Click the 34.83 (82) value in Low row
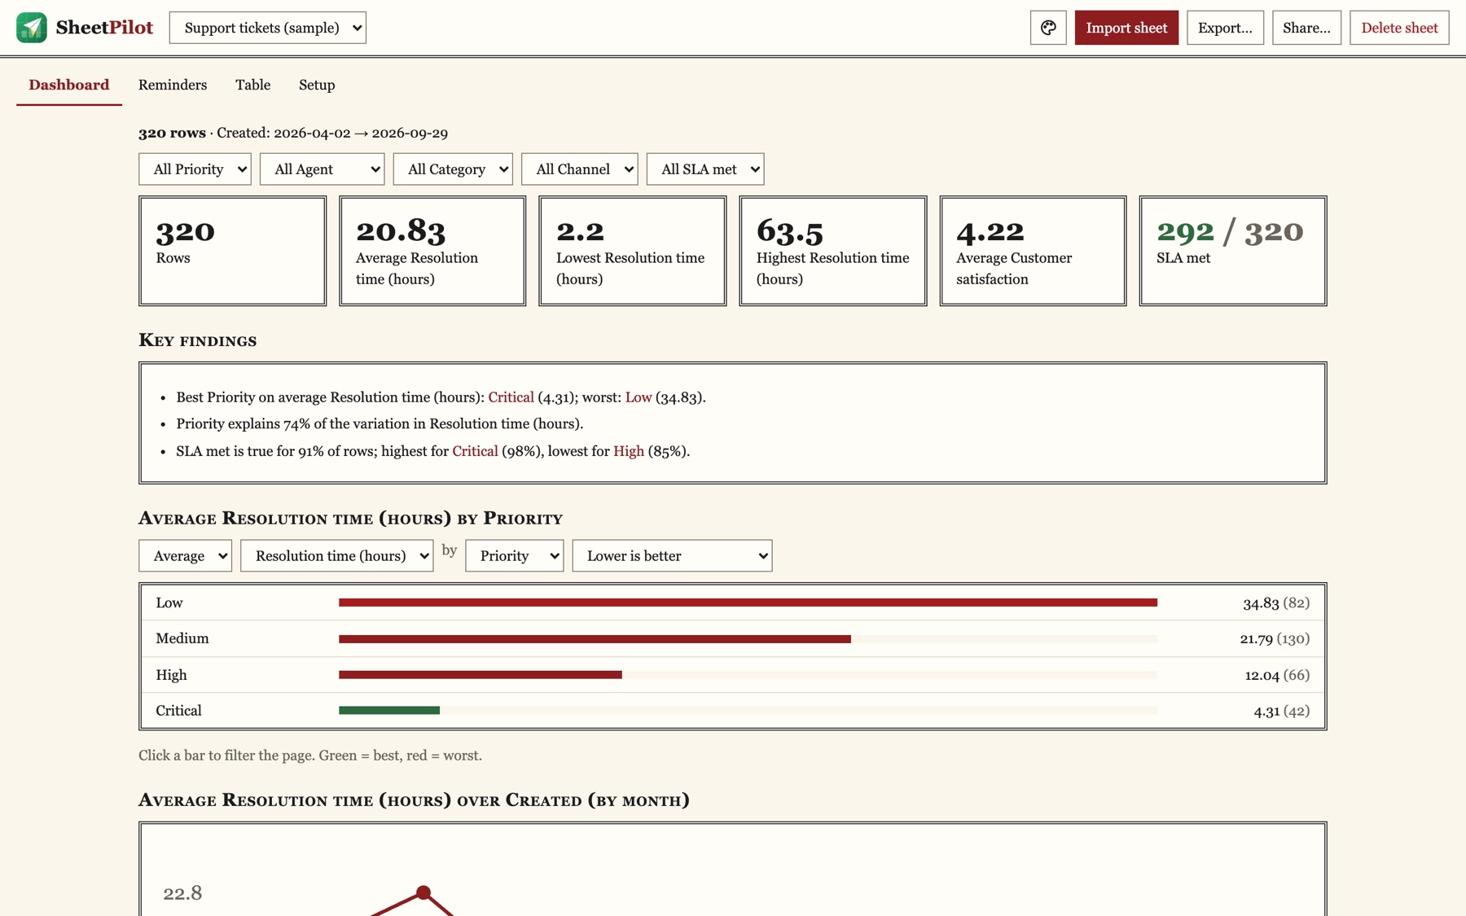 tap(1276, 603)
